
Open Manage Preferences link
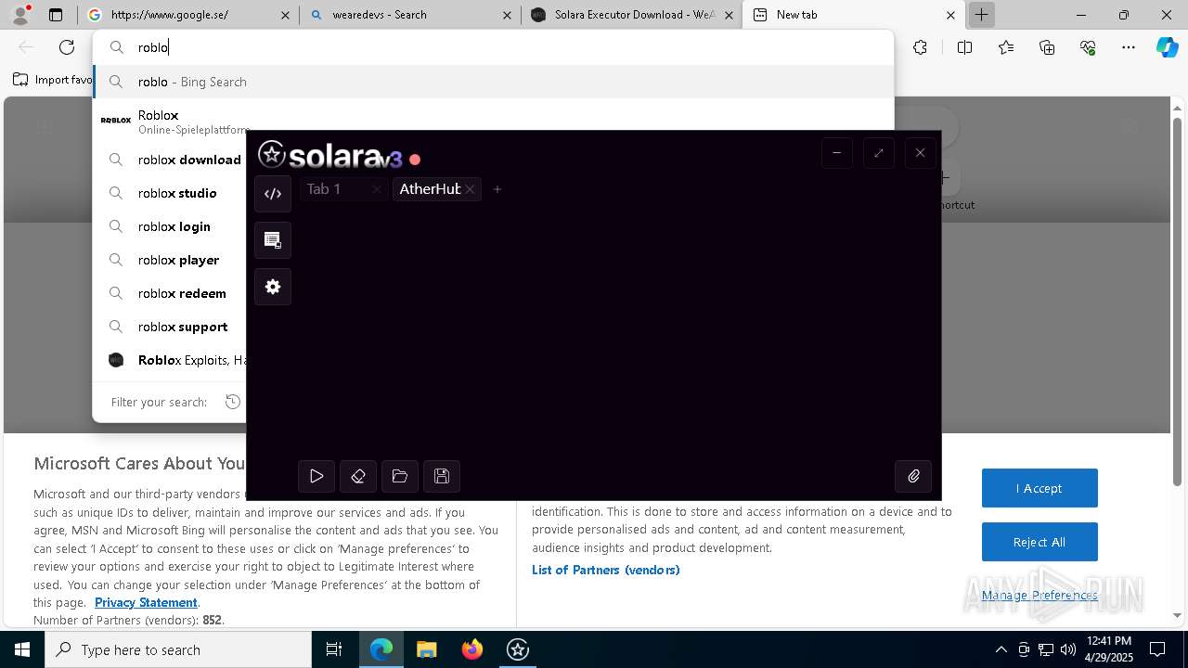point(1039,595)
